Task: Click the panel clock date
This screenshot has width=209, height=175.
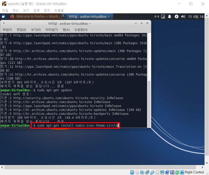Action: pyautogui.click(x=196, y=16)
